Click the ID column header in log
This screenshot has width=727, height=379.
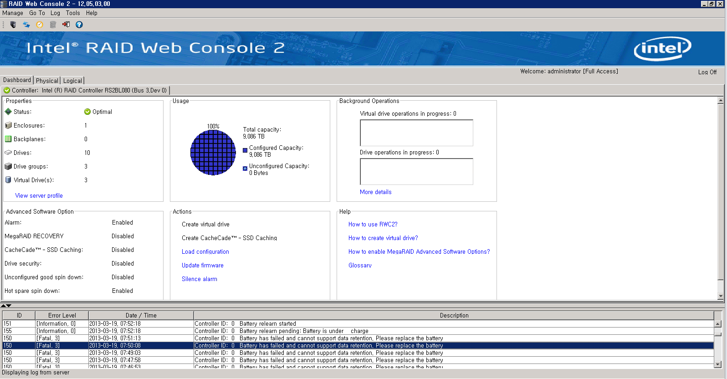pos(19,315)
